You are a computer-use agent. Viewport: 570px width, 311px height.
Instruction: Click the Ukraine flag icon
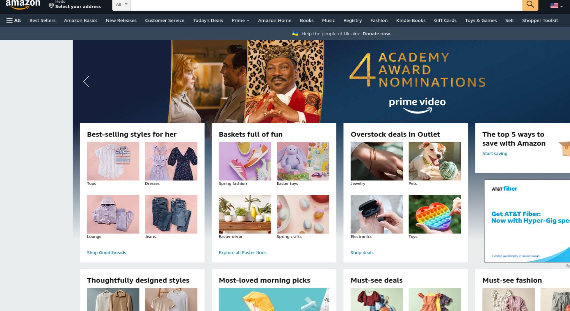[295, 34]
